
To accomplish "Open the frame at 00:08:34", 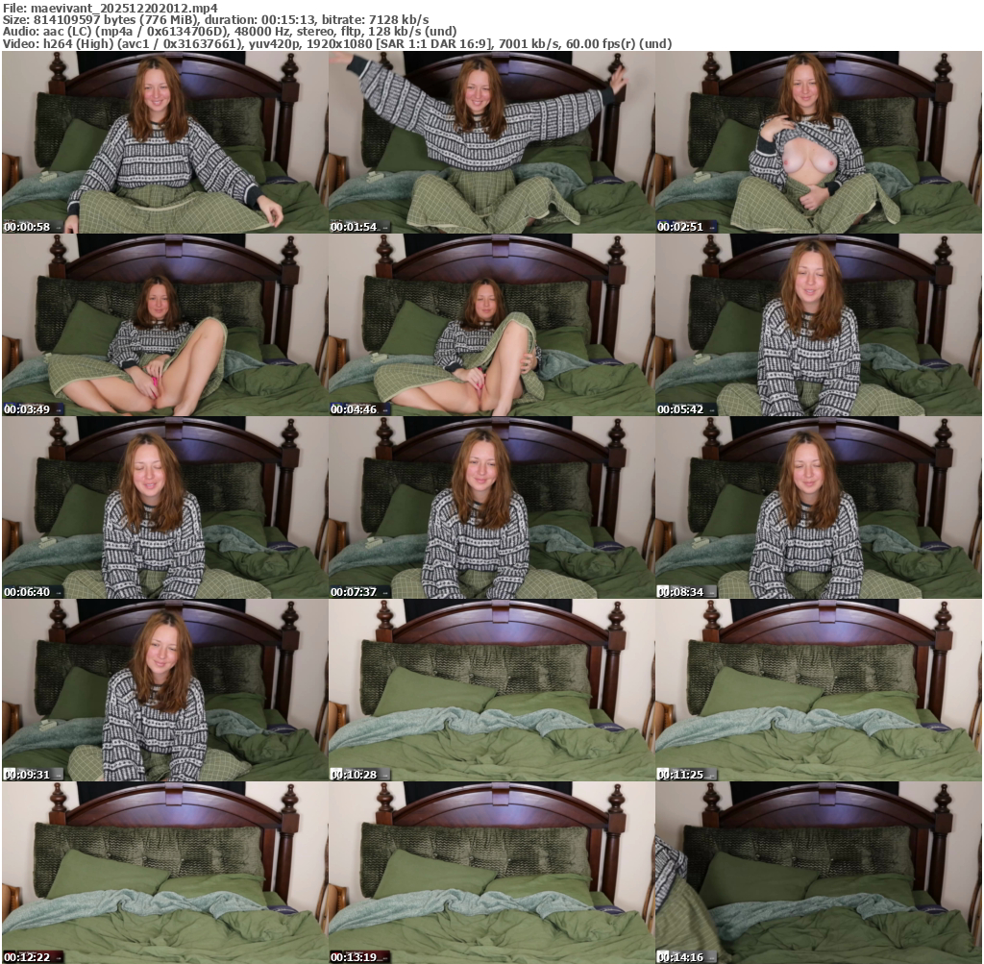I will pos(818,507).
